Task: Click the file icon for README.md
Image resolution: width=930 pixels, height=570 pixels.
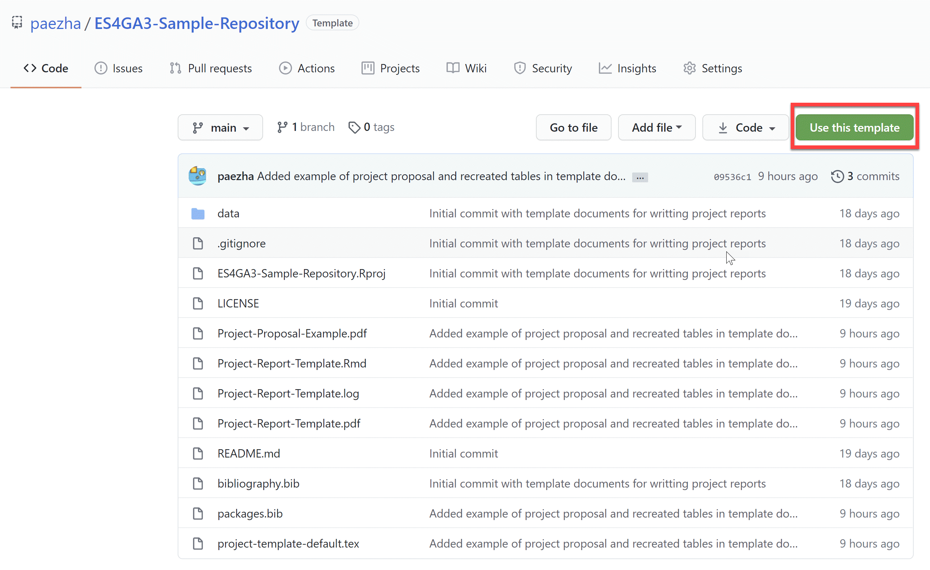Action: [198, 454]
